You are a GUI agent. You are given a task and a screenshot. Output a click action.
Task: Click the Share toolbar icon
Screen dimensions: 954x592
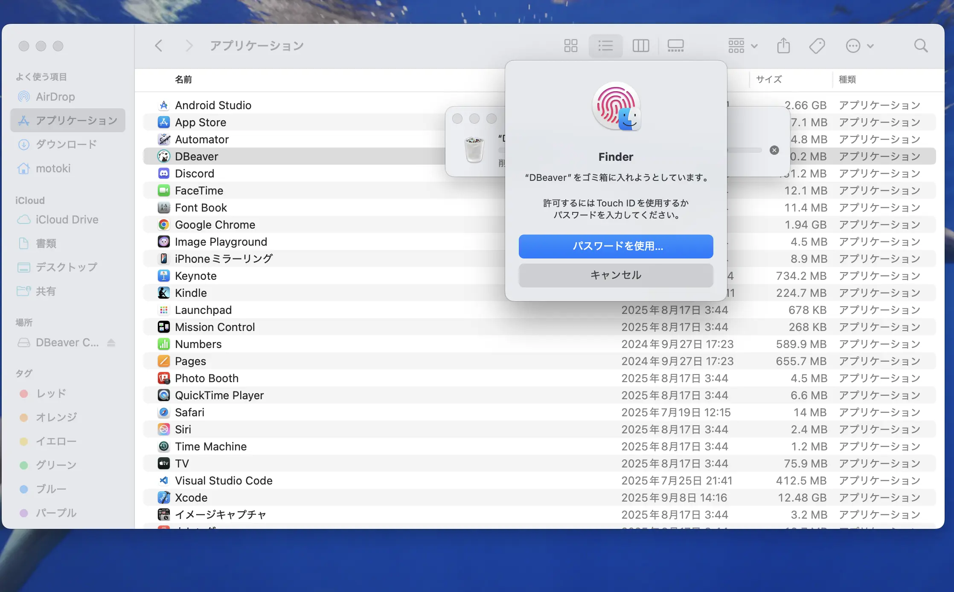(x=783, y=46)
